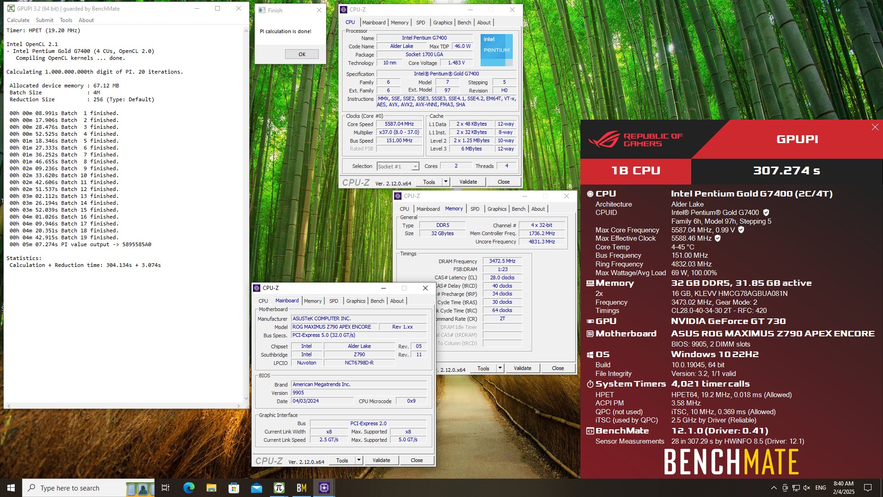883x497 pixels.
Task: Open the Windows notification center
Action: [x=868, y=488]
